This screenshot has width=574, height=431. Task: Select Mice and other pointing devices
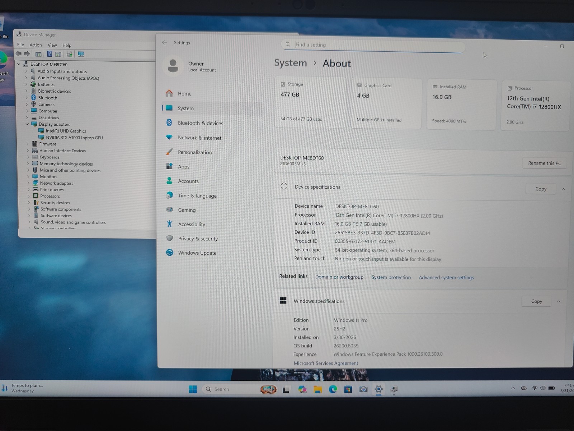pyautogui.click(x=70, y=170)
